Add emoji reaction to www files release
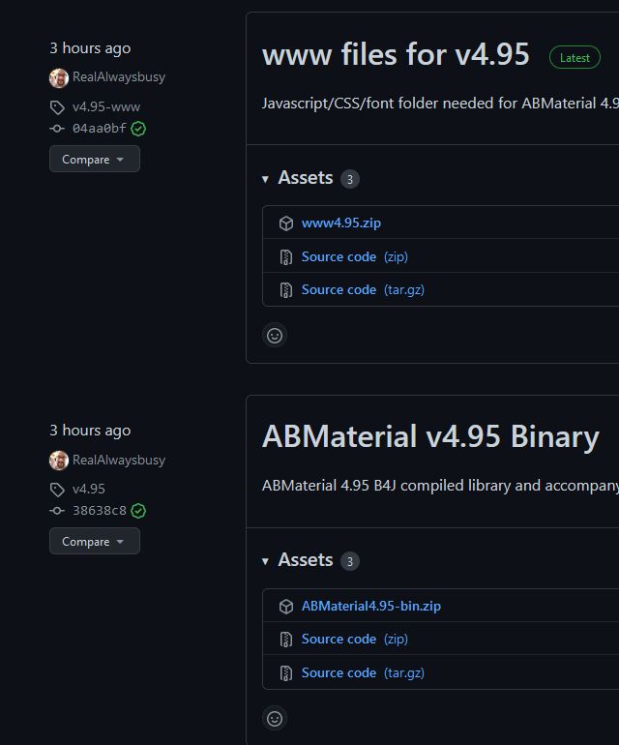 tap(275, 336)
